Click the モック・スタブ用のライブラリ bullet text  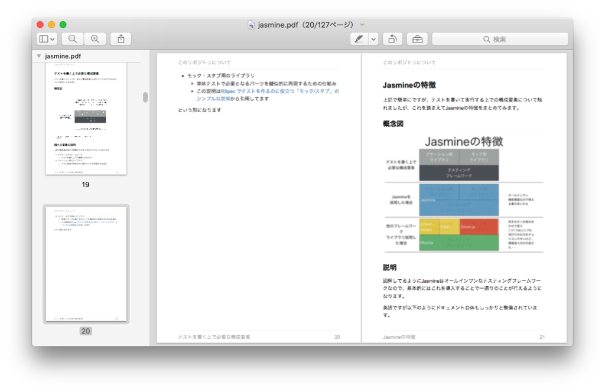[221, 76]
